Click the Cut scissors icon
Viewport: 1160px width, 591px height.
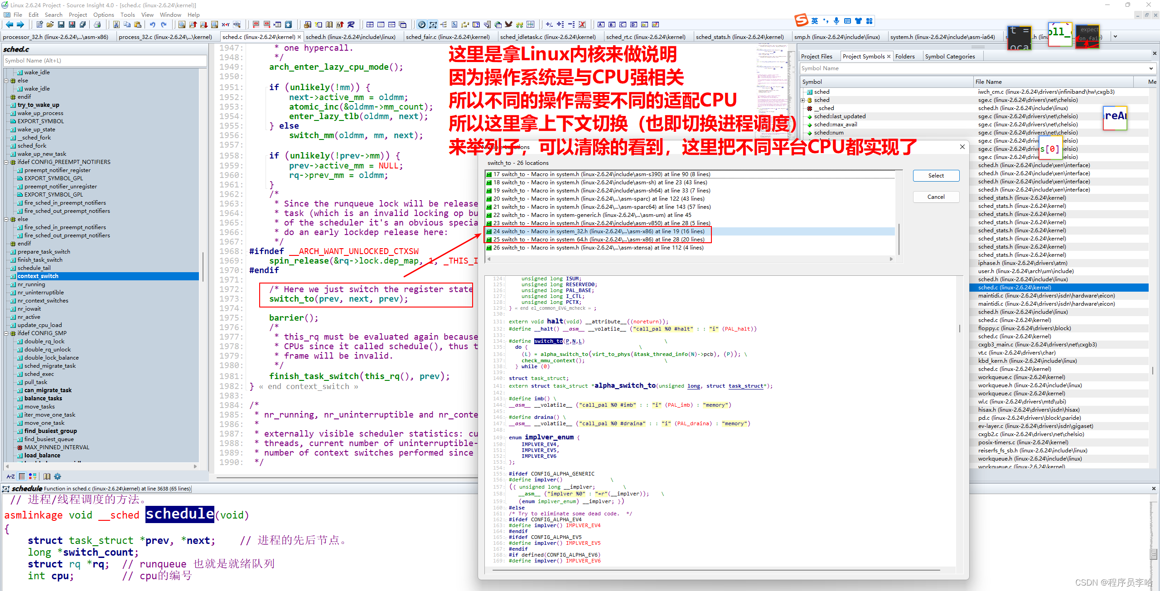coord(116,25)
